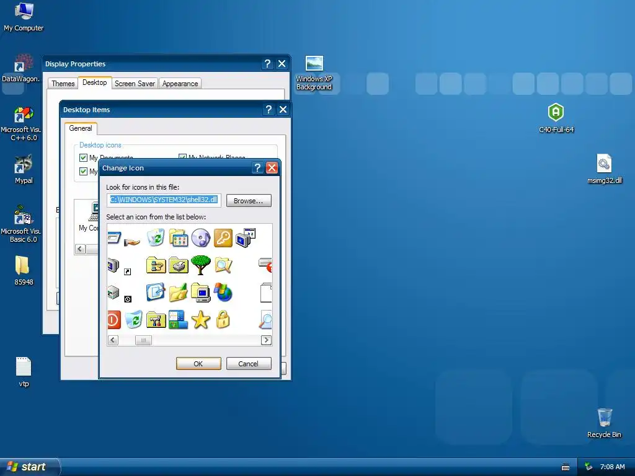The width and height of the screenshot is (635, 476).
Task: Click the left scroll arrow under My Computer preview
Action: (80, 249)
